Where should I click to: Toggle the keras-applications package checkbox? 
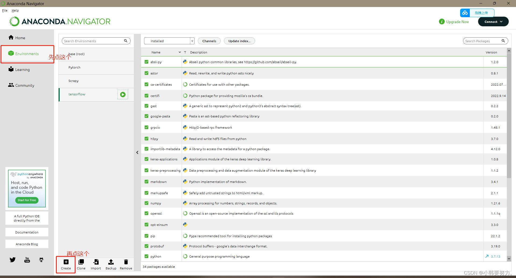tap(146, 159)
